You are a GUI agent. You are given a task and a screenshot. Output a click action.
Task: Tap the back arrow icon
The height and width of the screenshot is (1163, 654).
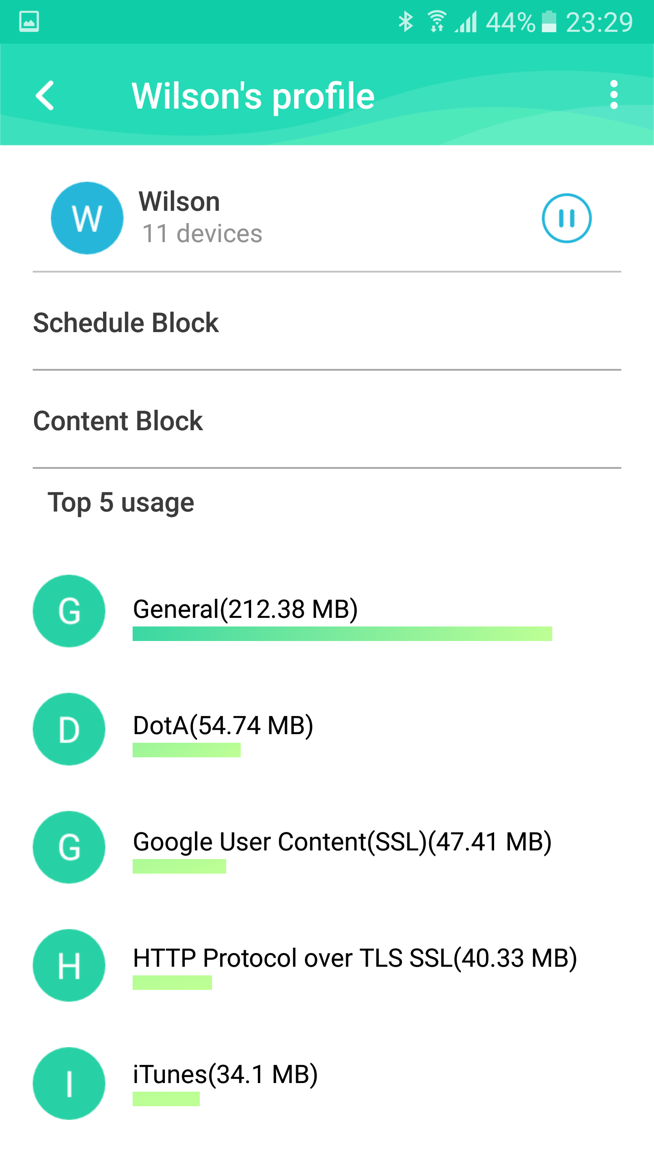[45, 95]
